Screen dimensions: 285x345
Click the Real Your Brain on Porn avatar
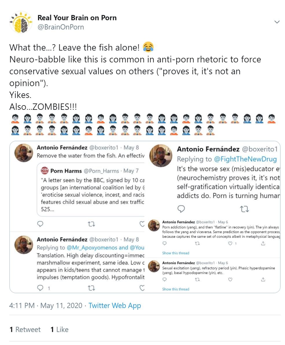(21, 22)
